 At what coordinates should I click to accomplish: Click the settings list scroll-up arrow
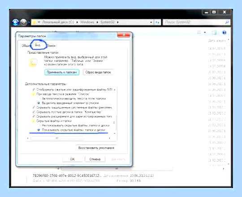click(x=115, y=90)
